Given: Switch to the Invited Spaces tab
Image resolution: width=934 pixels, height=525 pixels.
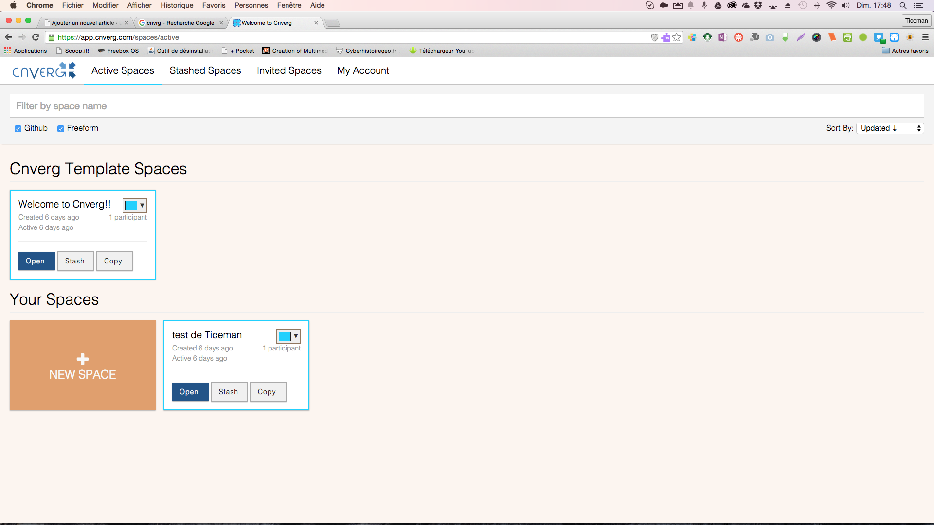Looking at the screenshot, I should pos(288,70).
